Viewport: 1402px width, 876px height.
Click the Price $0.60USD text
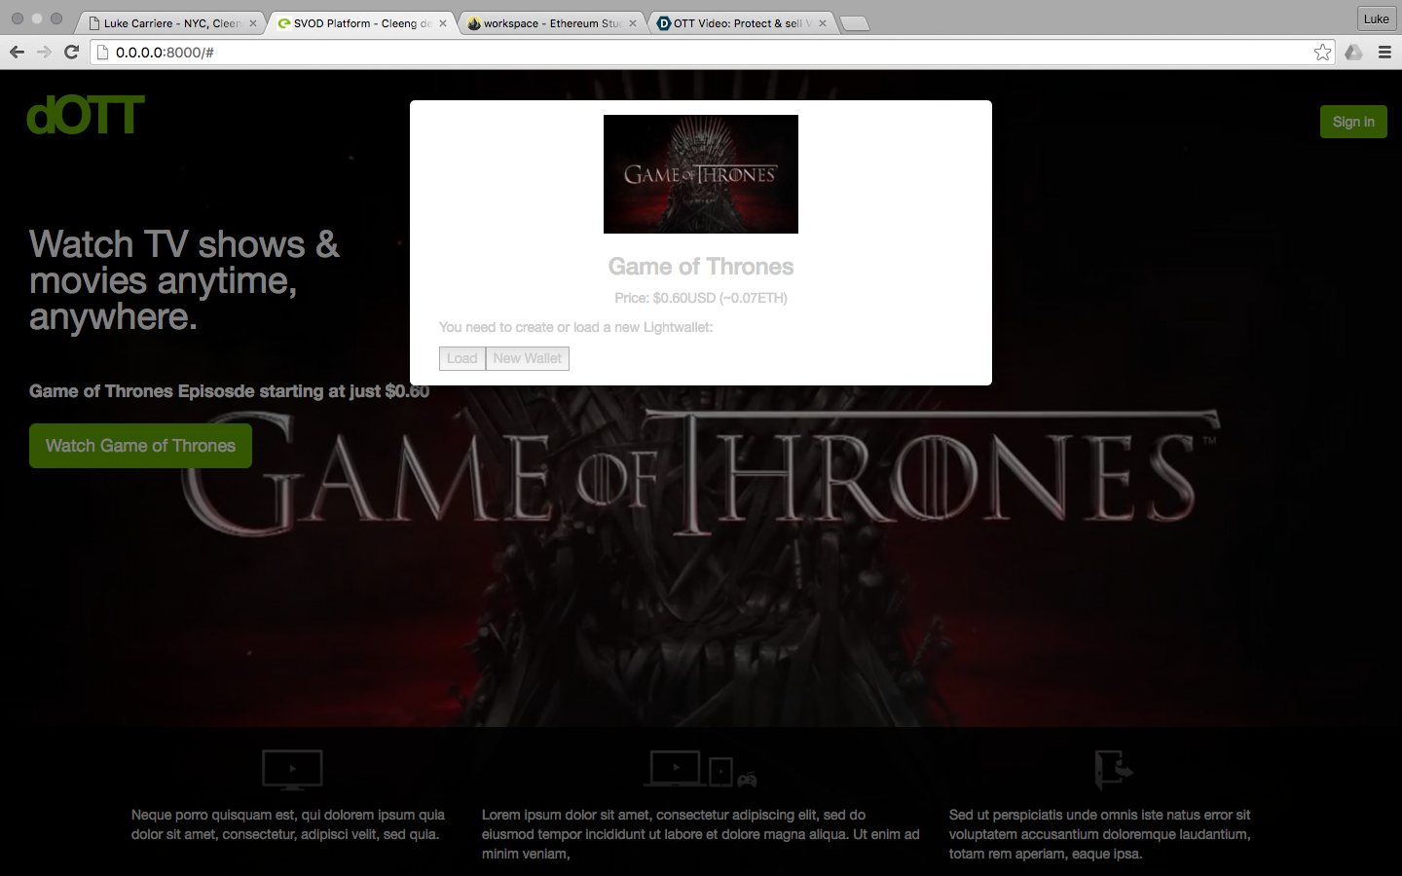point(701,298)
